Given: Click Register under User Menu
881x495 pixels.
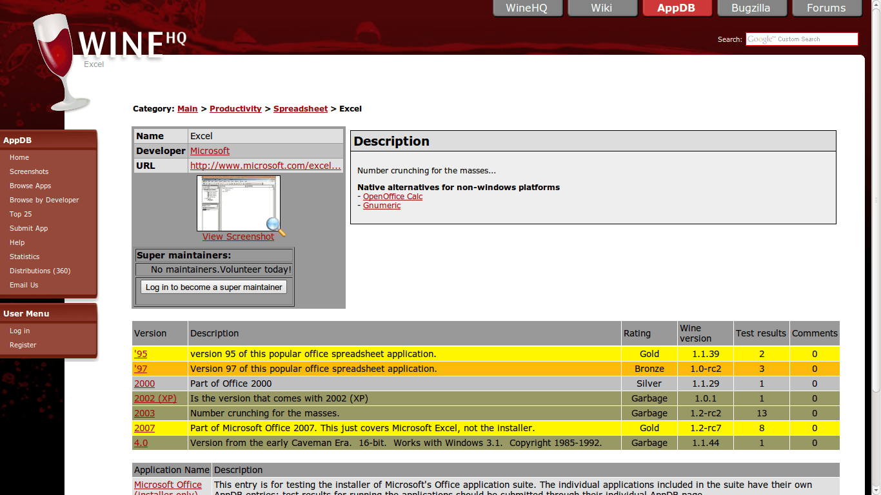Looking at the screenshot, I should coord(23,345).
